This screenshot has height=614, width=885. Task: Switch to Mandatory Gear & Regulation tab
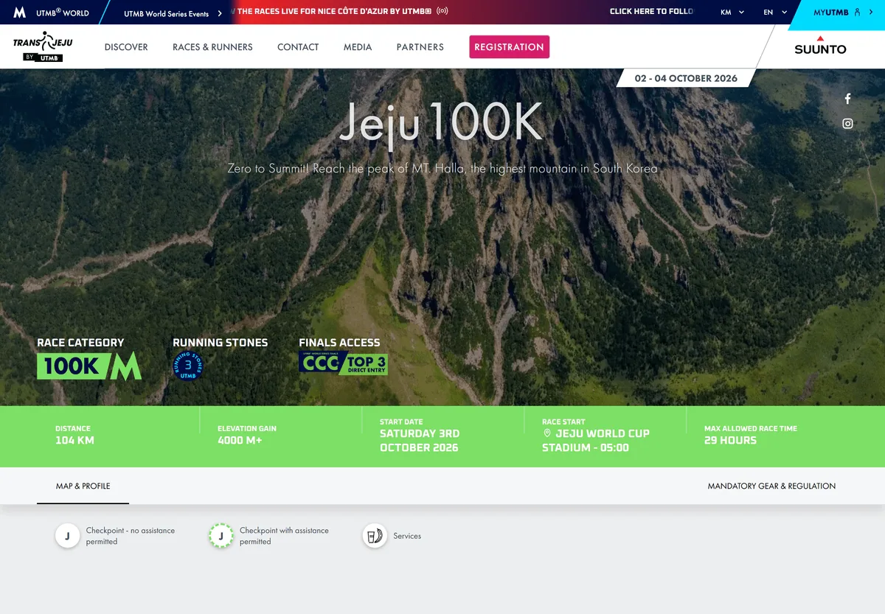(771, 486)
